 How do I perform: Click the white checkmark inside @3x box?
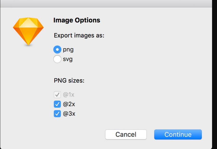(57, 114)
